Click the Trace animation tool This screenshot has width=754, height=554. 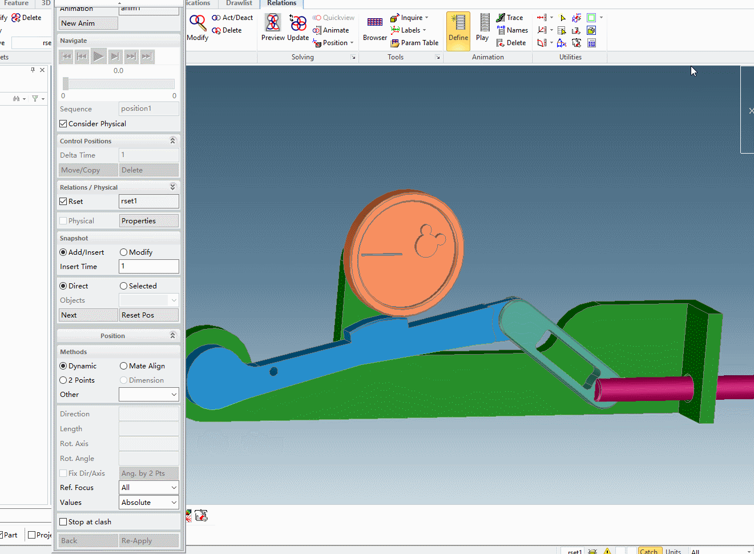(x=510, y=18)
